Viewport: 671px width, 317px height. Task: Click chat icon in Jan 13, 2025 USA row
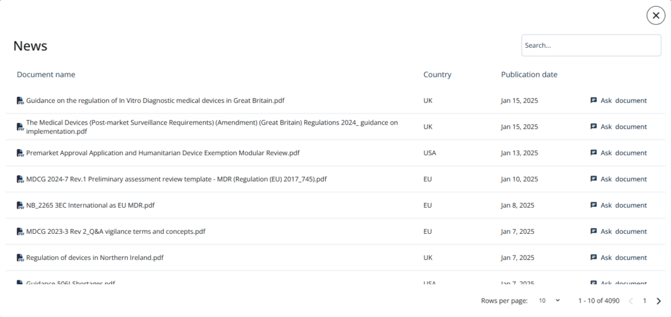tap(594, 153)
